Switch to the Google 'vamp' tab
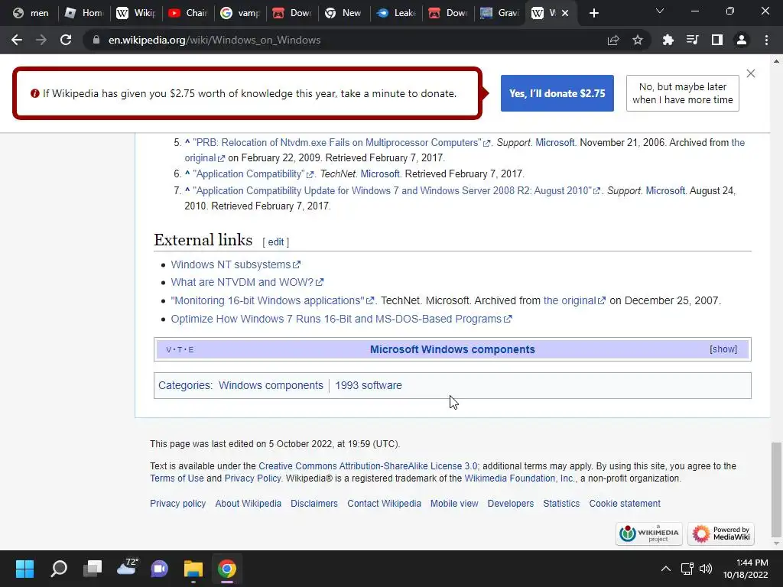 point(240,13)
